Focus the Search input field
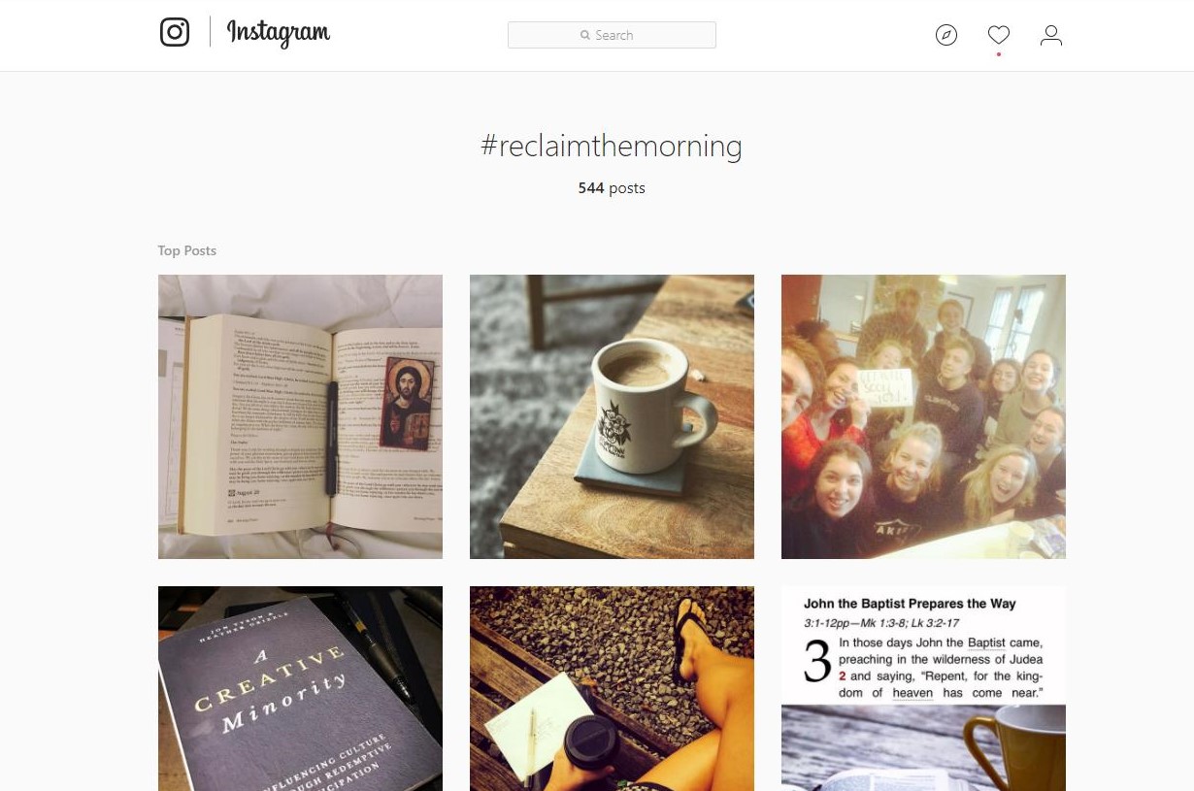 (x=612, y=35)
